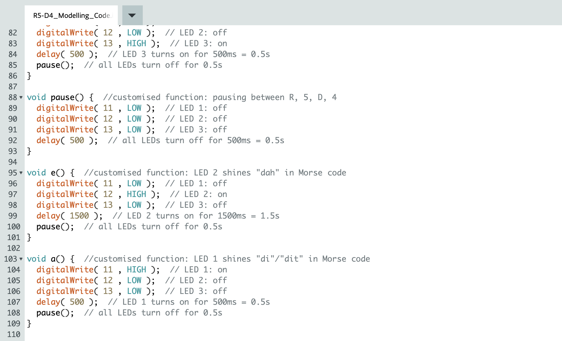Click comment 'LED 2 shines "dah" in Morse code'
This screenshot has height=341, width=562.
pos(270,173)
